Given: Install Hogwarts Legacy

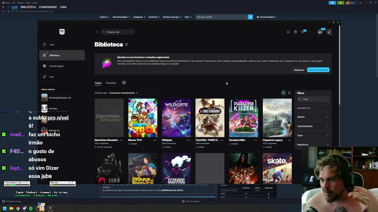Looking at the screenshot, I should (268, 147).
